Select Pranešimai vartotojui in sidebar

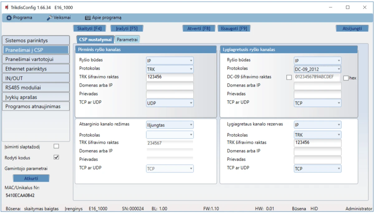(35, 59)
